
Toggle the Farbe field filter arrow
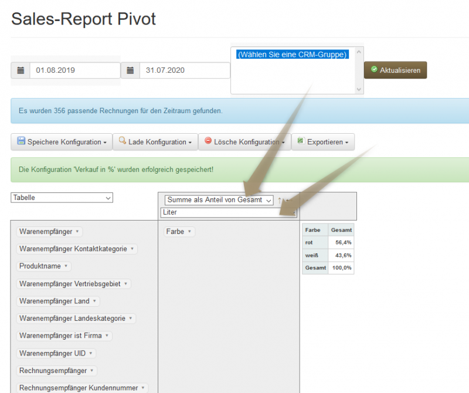189,232
